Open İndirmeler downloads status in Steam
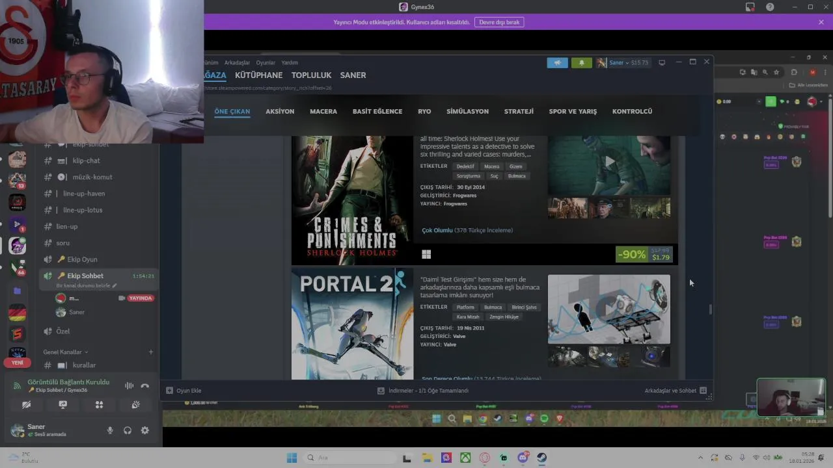 click(x=423, y=391)
